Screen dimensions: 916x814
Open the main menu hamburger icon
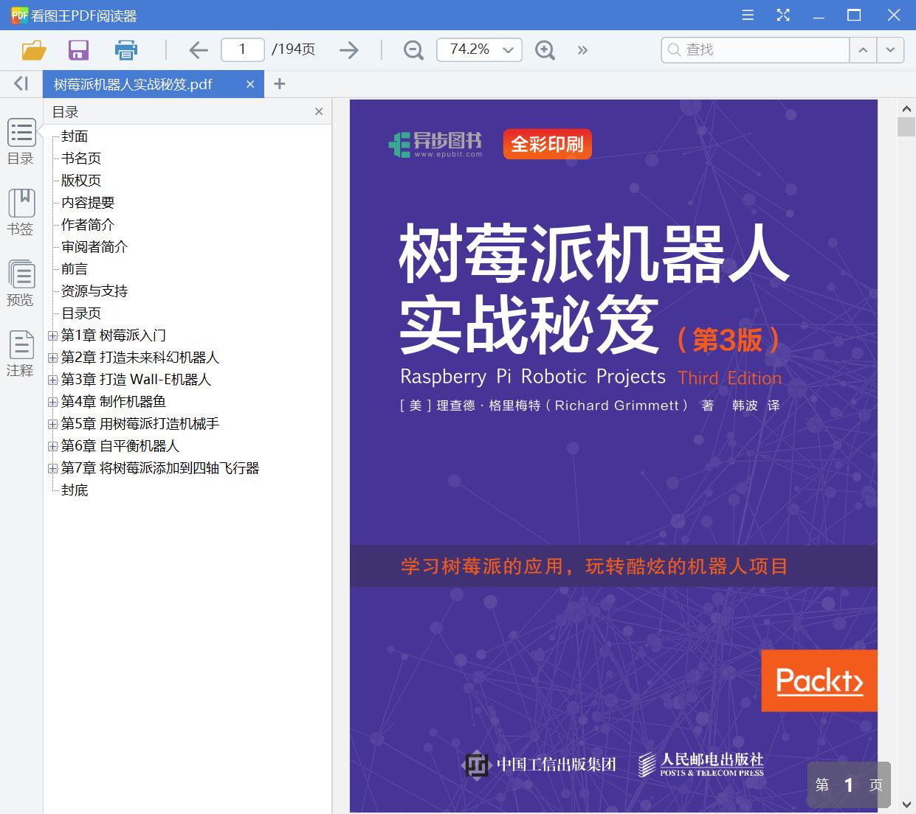[x=748, y=15]
